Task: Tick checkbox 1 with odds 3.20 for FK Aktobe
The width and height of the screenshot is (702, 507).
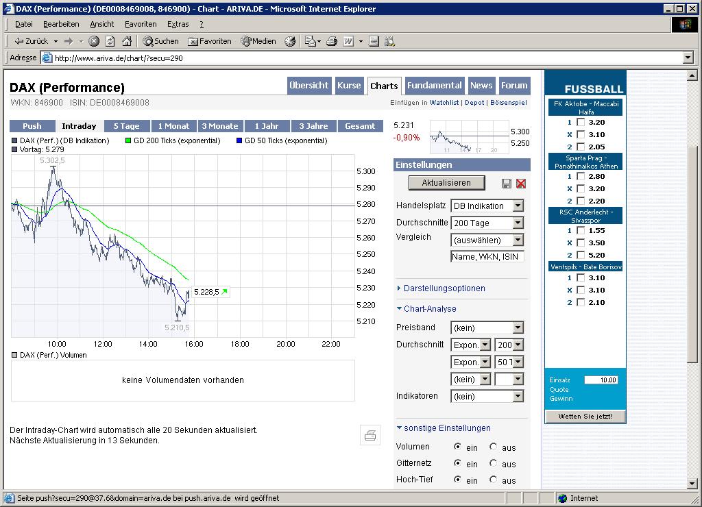Action: point(581,122)
